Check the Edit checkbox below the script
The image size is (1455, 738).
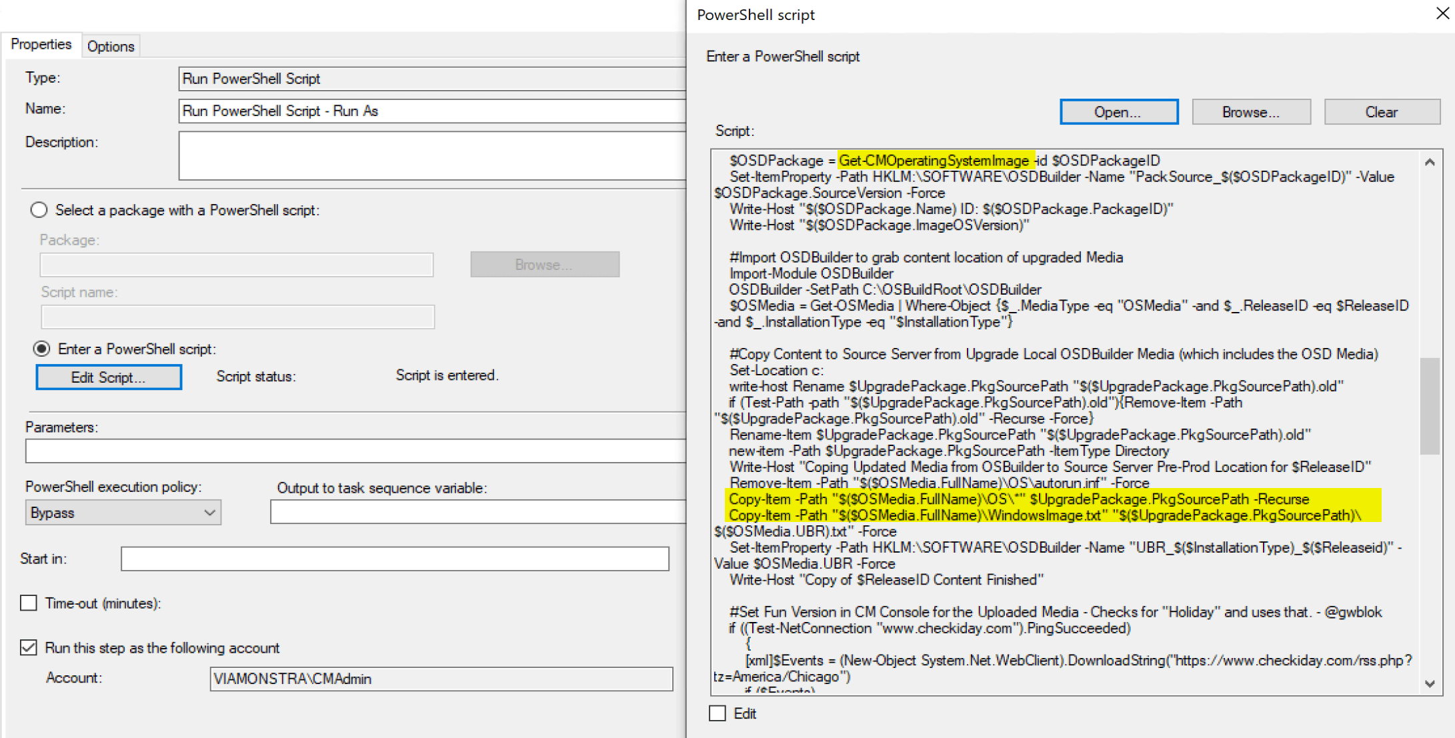(x=717, y=713)
